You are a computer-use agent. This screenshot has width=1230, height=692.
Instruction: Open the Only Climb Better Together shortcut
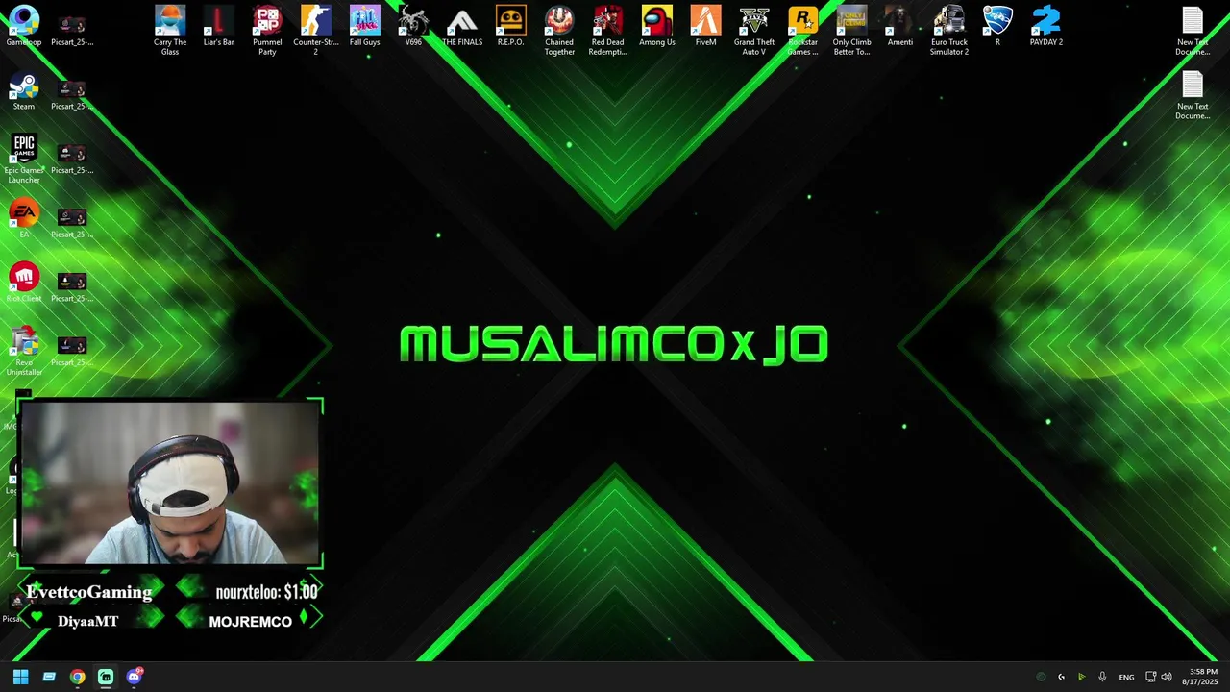(851, 31)
